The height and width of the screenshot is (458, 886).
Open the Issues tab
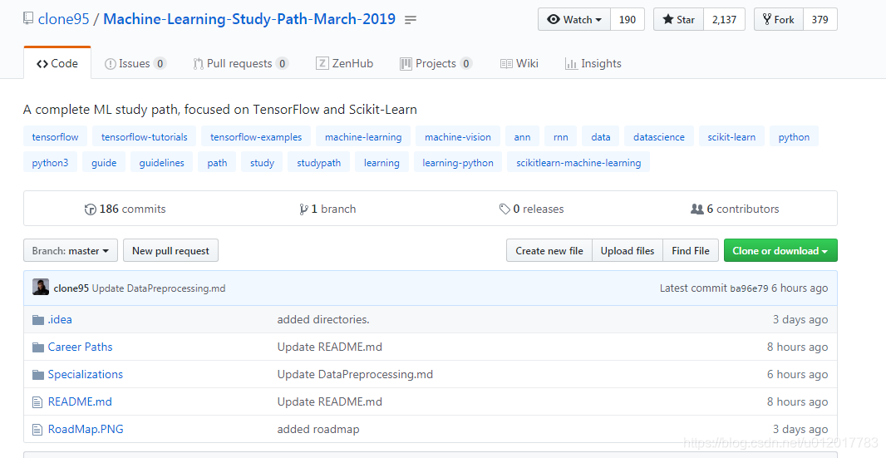point(135,63)
